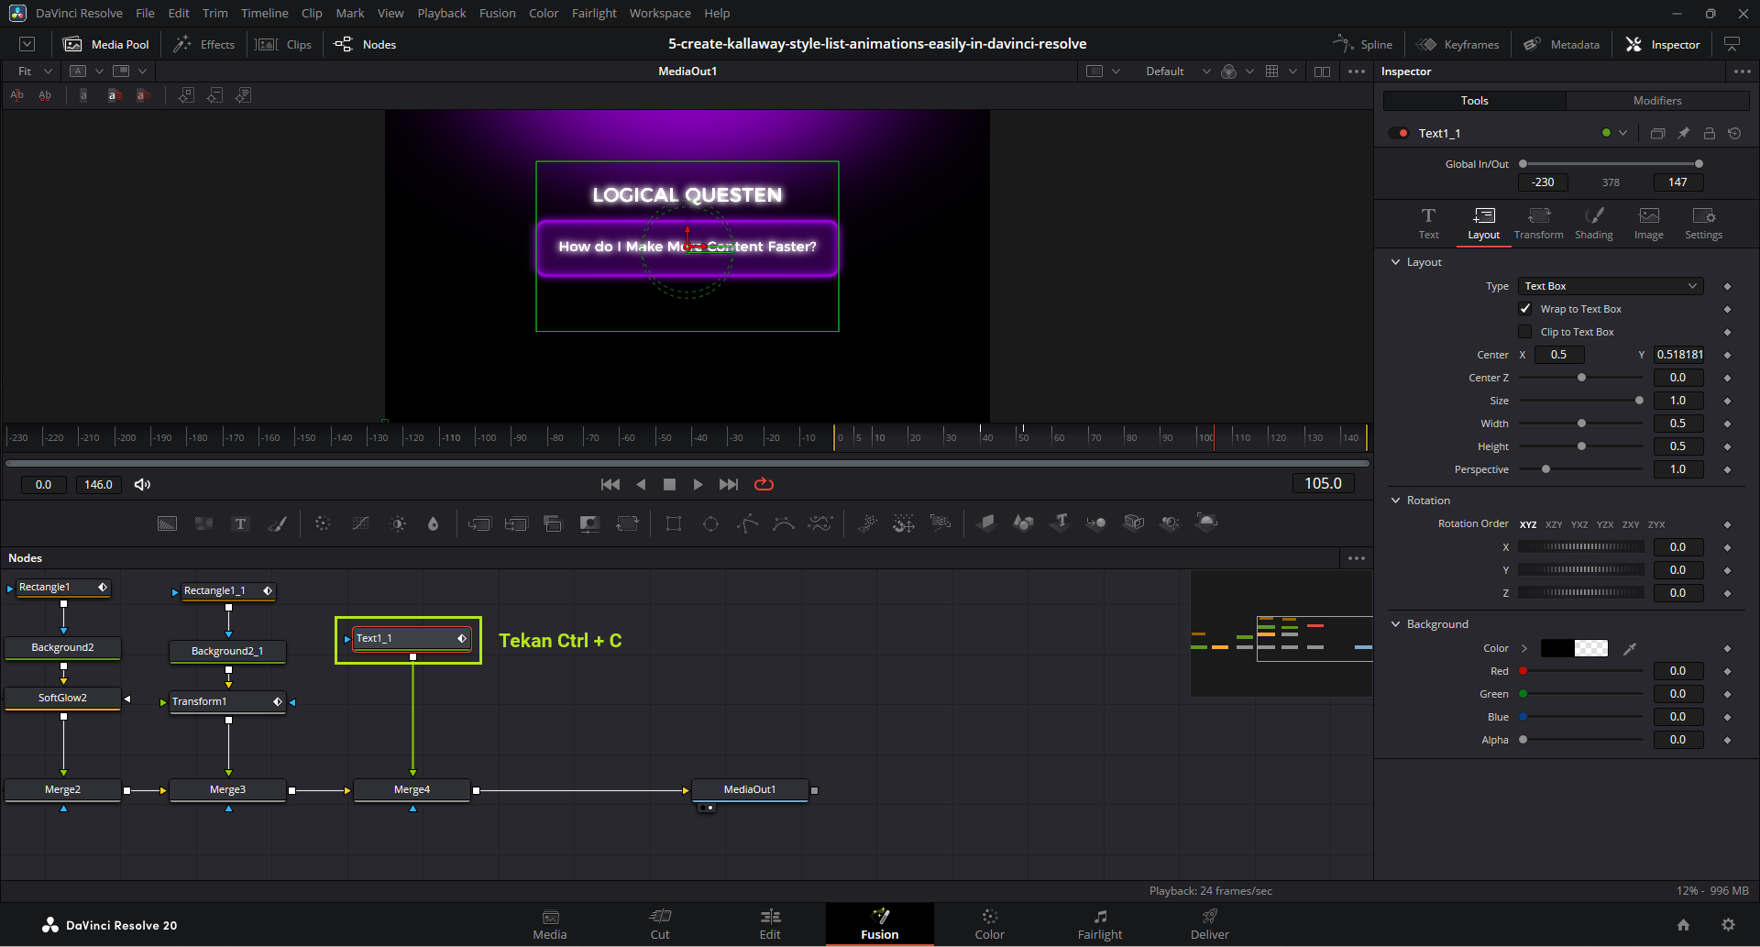Click the Brightness Contrast tool icon
Viewport: 1760px width, 947px height.
398,523
